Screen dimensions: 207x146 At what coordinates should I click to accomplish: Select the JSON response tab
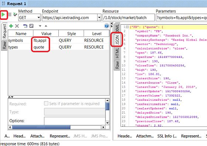117,39
